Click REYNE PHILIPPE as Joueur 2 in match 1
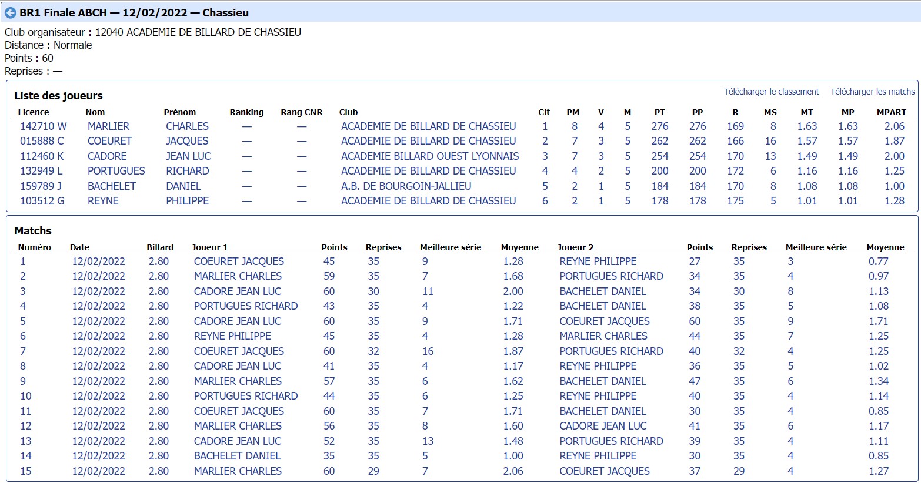 coord(598,261)
